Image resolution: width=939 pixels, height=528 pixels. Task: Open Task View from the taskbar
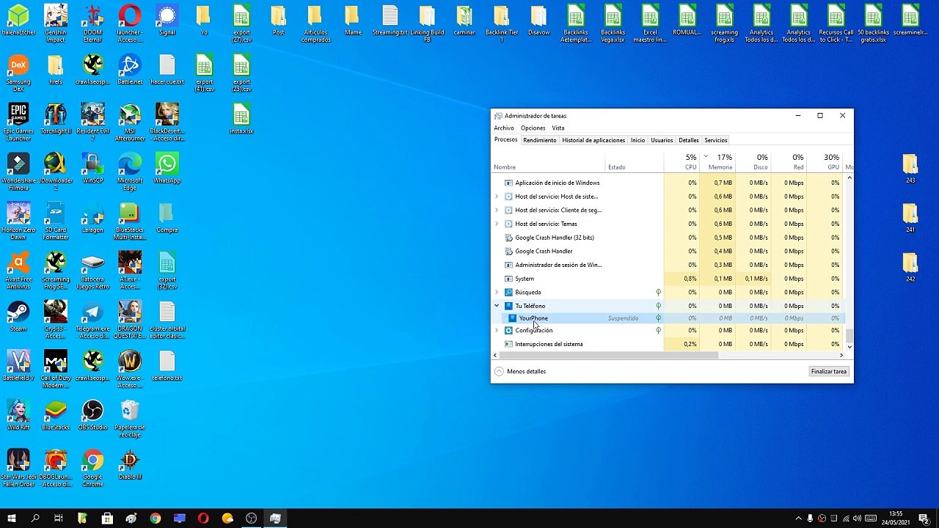tap(59, 518)
